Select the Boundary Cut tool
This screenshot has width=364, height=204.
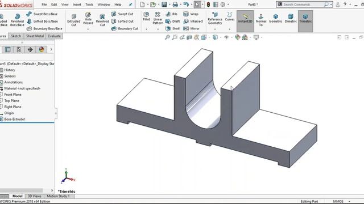(x=125, y=29)
